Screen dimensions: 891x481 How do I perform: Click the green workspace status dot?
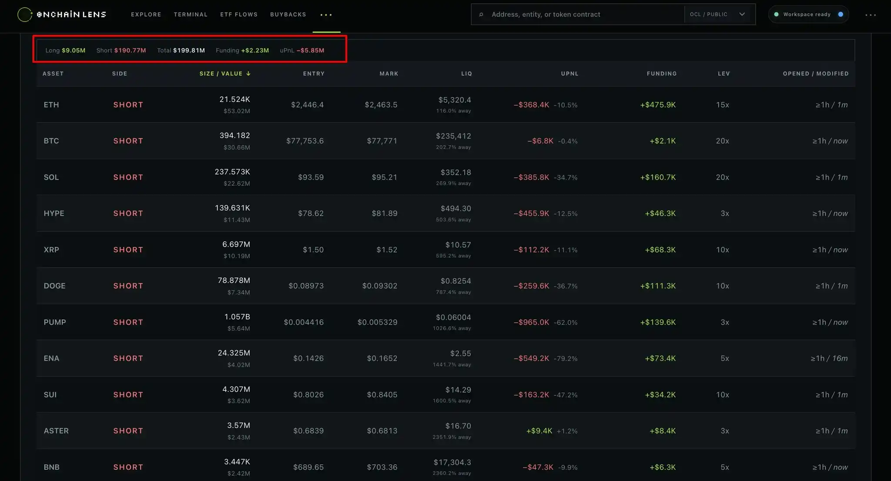pyautogui.click(x=776, y=14)
